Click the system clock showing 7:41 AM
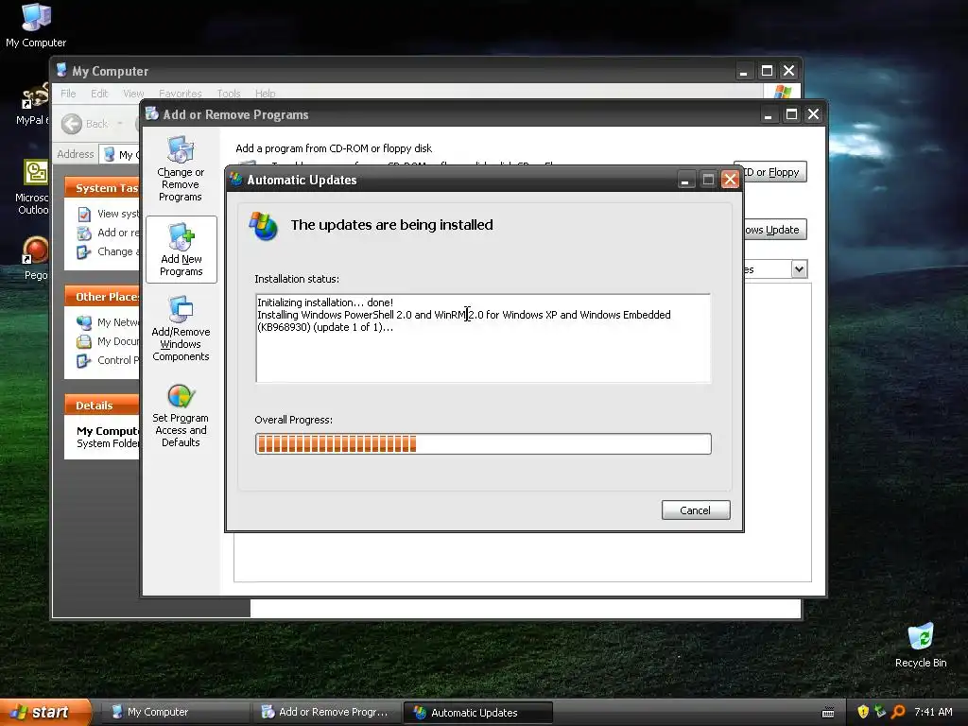This screenshot has width=968, height=726. click(933, 712)
